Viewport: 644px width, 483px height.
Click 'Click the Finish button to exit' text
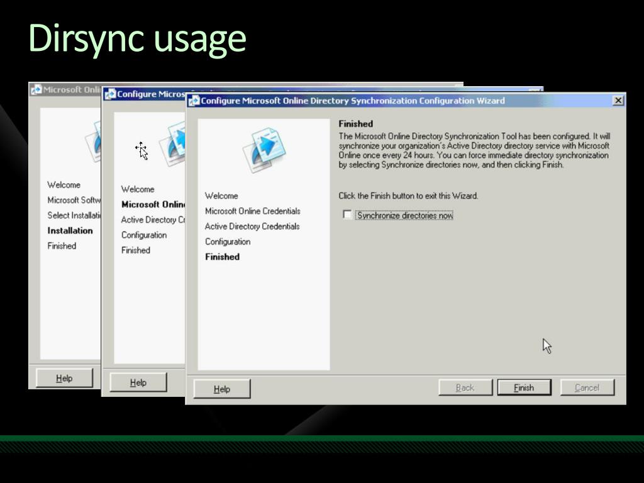(408, 196)
